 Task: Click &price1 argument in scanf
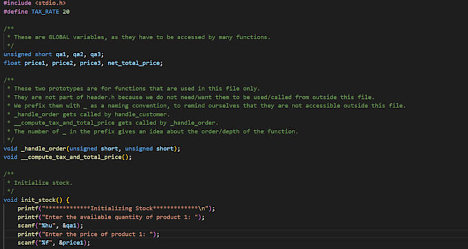point(71,243)
